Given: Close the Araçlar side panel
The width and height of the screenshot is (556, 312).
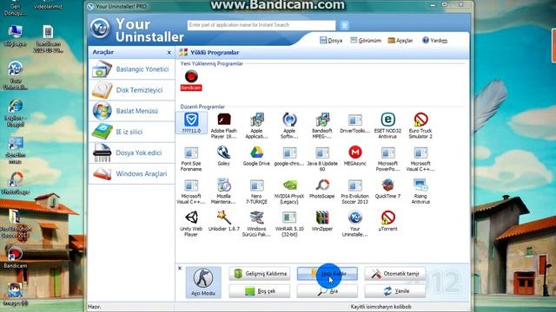Looking at the screenshot, I should [169, 52].
